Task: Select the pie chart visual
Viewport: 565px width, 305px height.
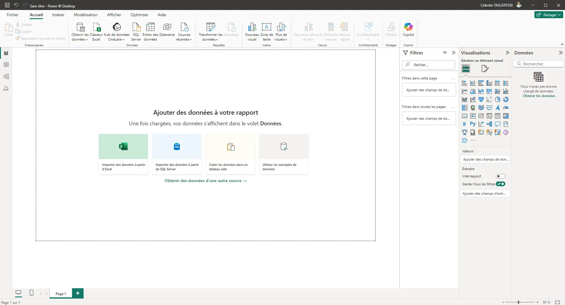Action: pyautogui.click(x=497, y=100)
